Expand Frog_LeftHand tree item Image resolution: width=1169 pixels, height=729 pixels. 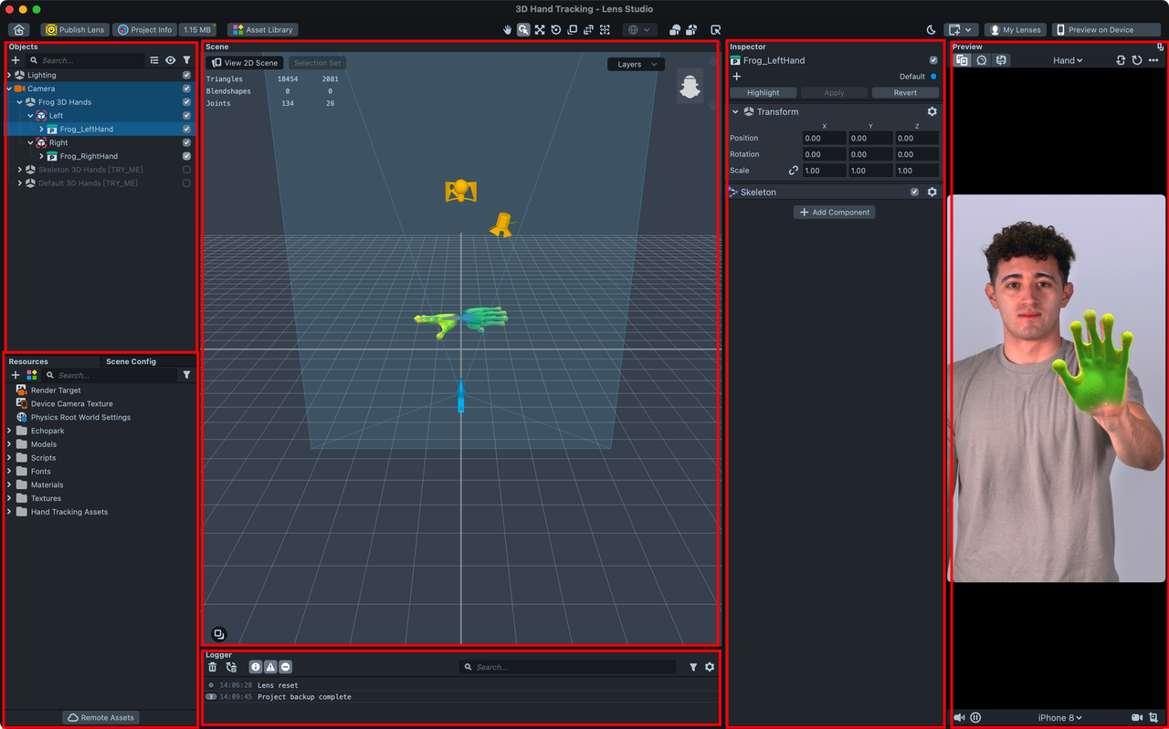(x=41, y=130)
